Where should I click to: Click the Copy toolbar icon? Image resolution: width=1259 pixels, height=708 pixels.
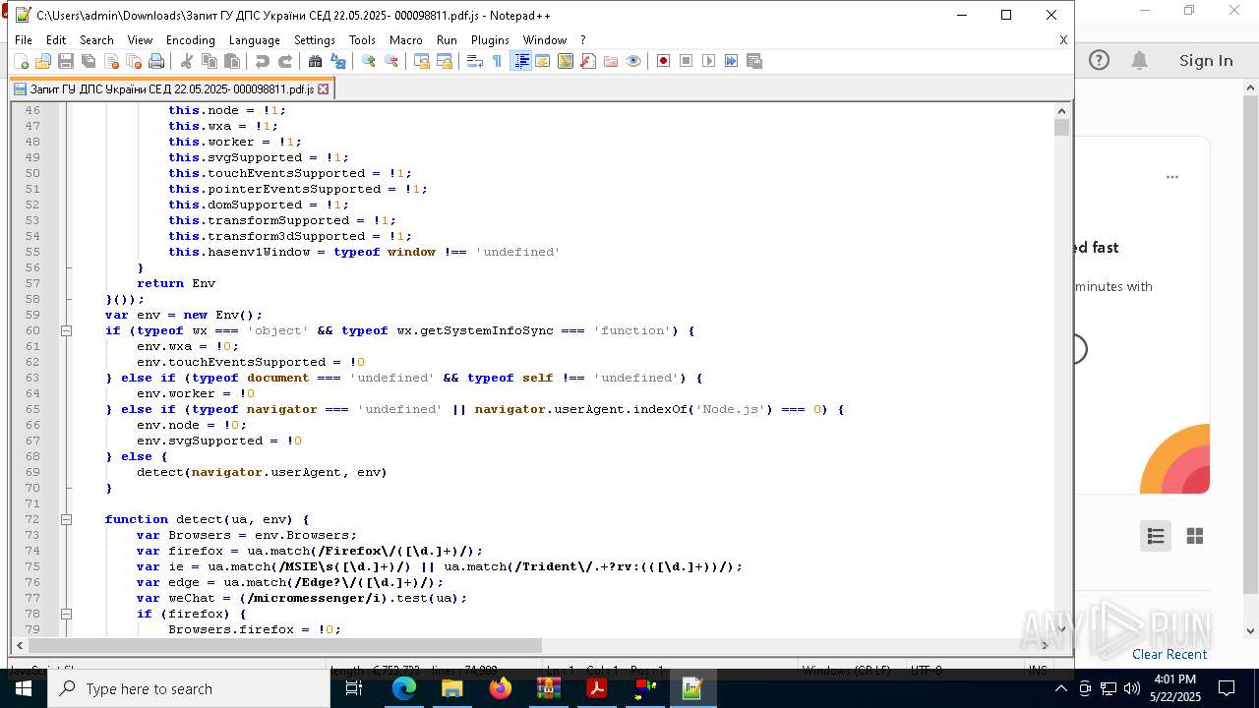click(210, 61)
